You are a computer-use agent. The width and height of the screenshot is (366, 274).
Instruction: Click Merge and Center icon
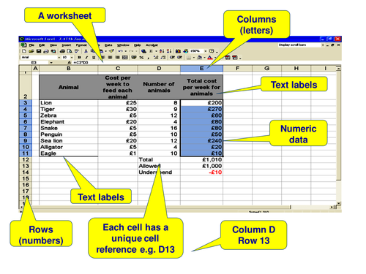click(x=124, y=58)
